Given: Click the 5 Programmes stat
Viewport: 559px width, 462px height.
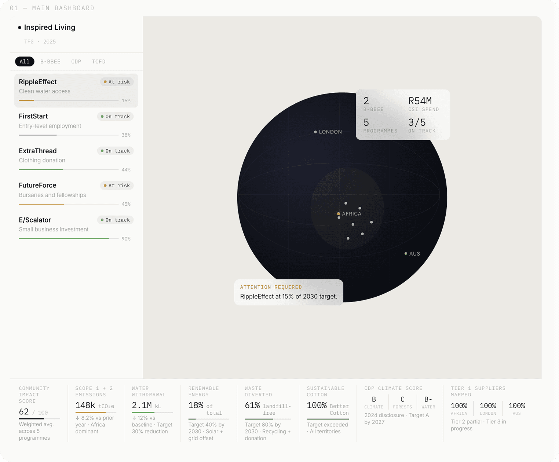Looking at the screenshot, I should (380, 125).
